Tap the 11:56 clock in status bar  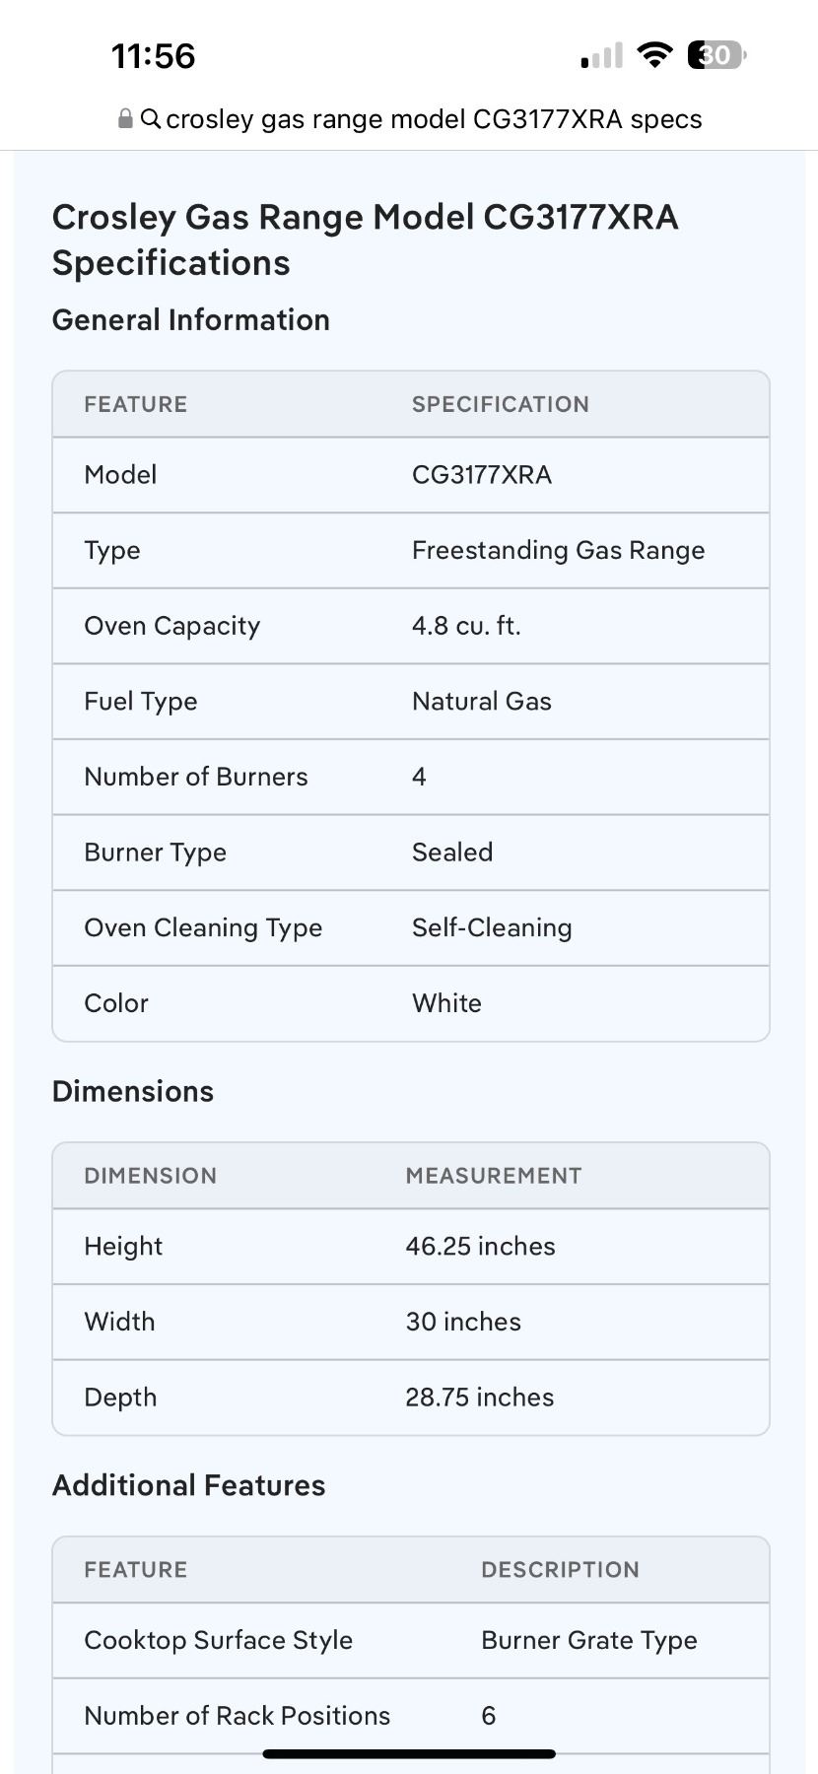(153, 56)
